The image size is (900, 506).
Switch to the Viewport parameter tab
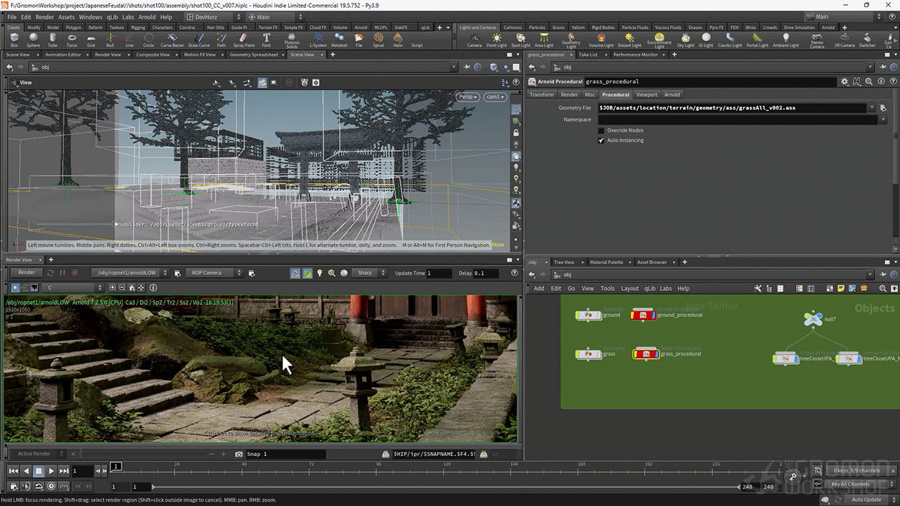point(646,95)
